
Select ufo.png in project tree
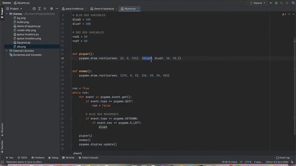click(21, 47)
